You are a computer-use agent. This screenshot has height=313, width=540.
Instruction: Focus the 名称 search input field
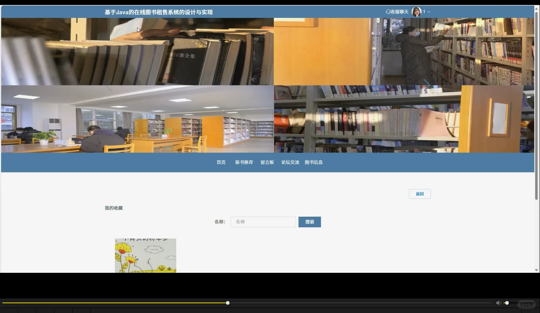click(x=263, y=222)
